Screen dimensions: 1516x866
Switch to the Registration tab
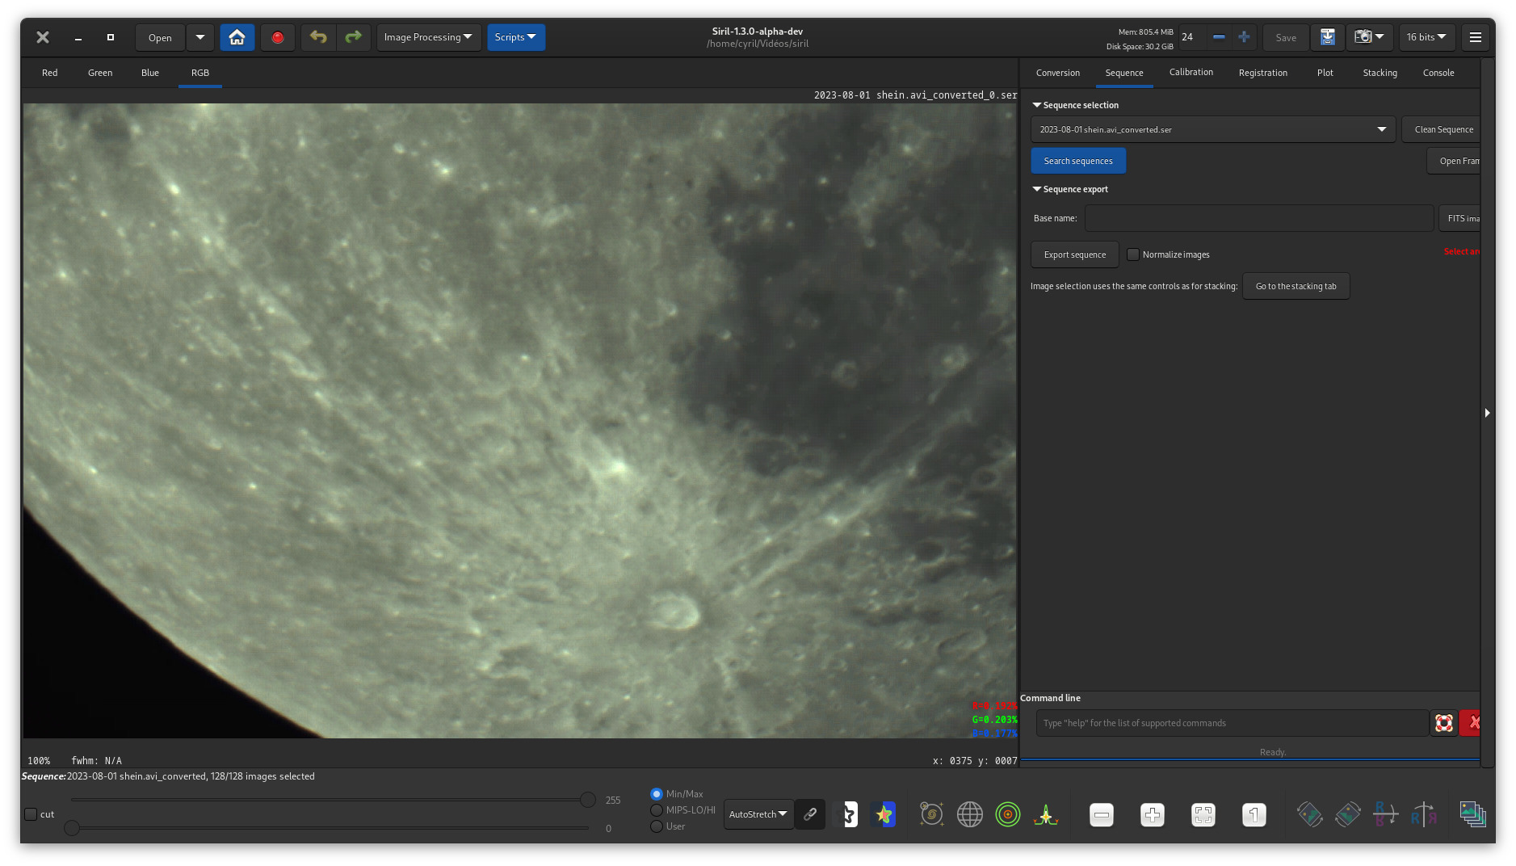[1262, 73]
